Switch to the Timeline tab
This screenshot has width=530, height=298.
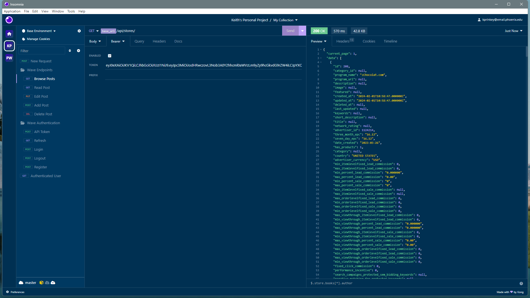pos(390,41)
